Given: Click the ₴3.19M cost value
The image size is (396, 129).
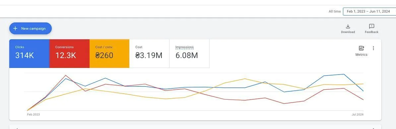Looking at the screenshot, I should point(149,55).
